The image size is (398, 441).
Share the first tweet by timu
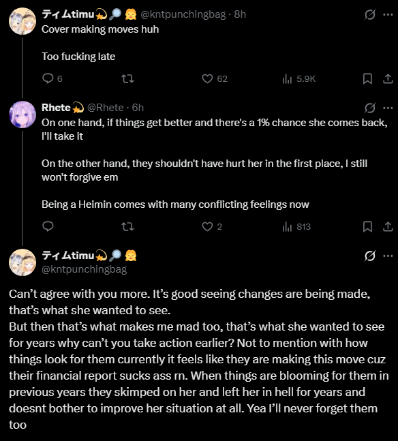pyautogui.click(x=388, y=79)
